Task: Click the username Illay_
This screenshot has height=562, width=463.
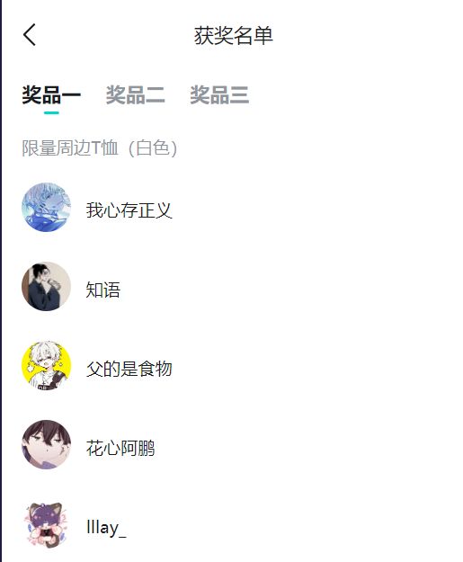Action: point(106,528)
